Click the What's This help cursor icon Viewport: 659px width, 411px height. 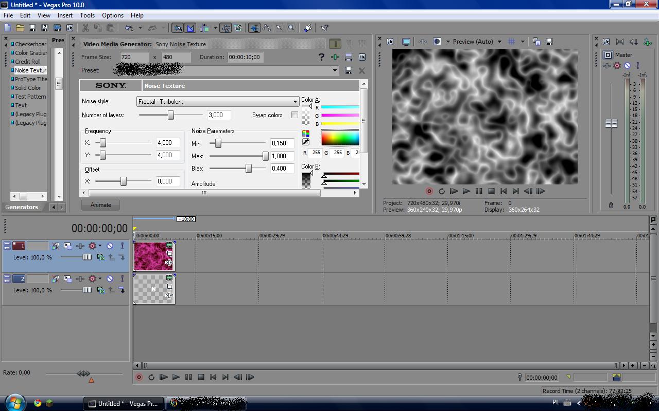(x=325, y=28)
